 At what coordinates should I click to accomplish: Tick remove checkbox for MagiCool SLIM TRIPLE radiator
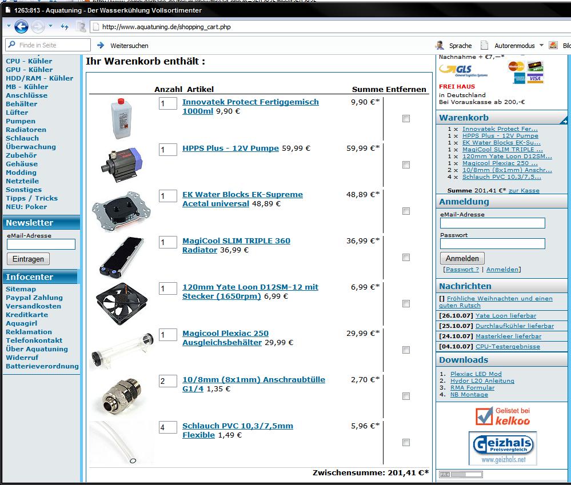[406, 257]
